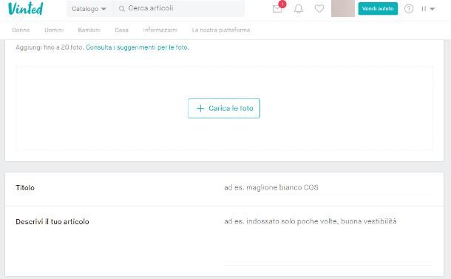Open the notifications bell icon
The height and width of the screenshot is (279, 451).
pos(299,9)
